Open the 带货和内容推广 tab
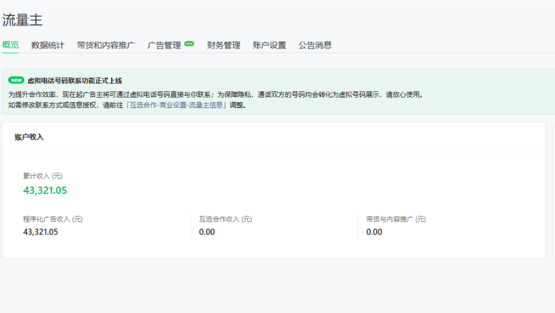 (106, 45)
